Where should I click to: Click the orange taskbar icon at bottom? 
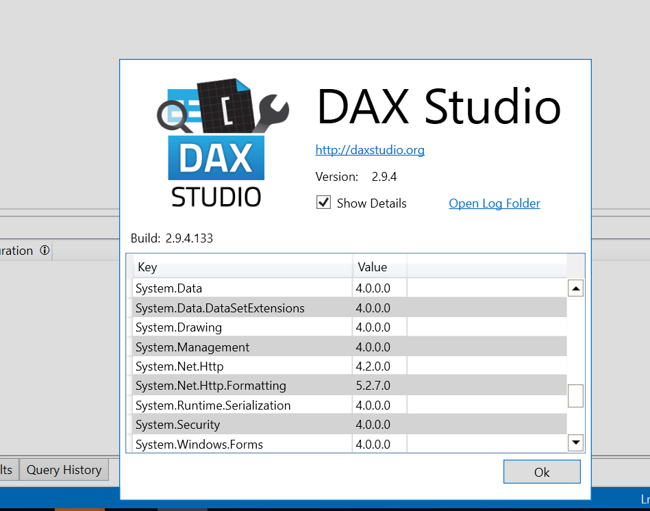click(79, 507)
